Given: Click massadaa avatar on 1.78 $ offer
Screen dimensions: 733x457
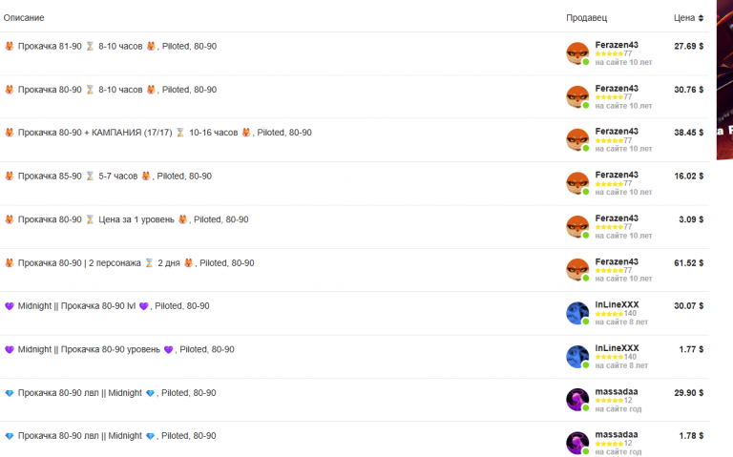Looking at the screenshot, I should [577, 443].
